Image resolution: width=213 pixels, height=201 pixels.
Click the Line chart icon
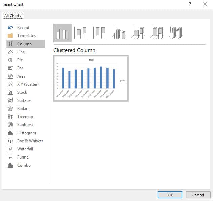coord(10,52)
